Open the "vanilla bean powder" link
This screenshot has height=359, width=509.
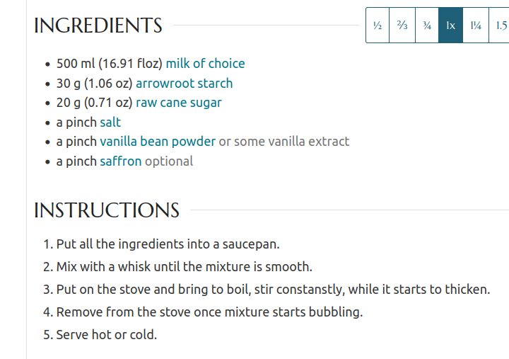158,142
